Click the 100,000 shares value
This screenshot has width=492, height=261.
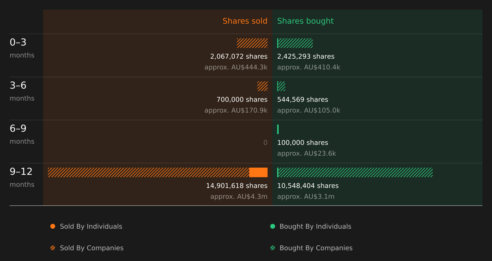tap(303, 143)
